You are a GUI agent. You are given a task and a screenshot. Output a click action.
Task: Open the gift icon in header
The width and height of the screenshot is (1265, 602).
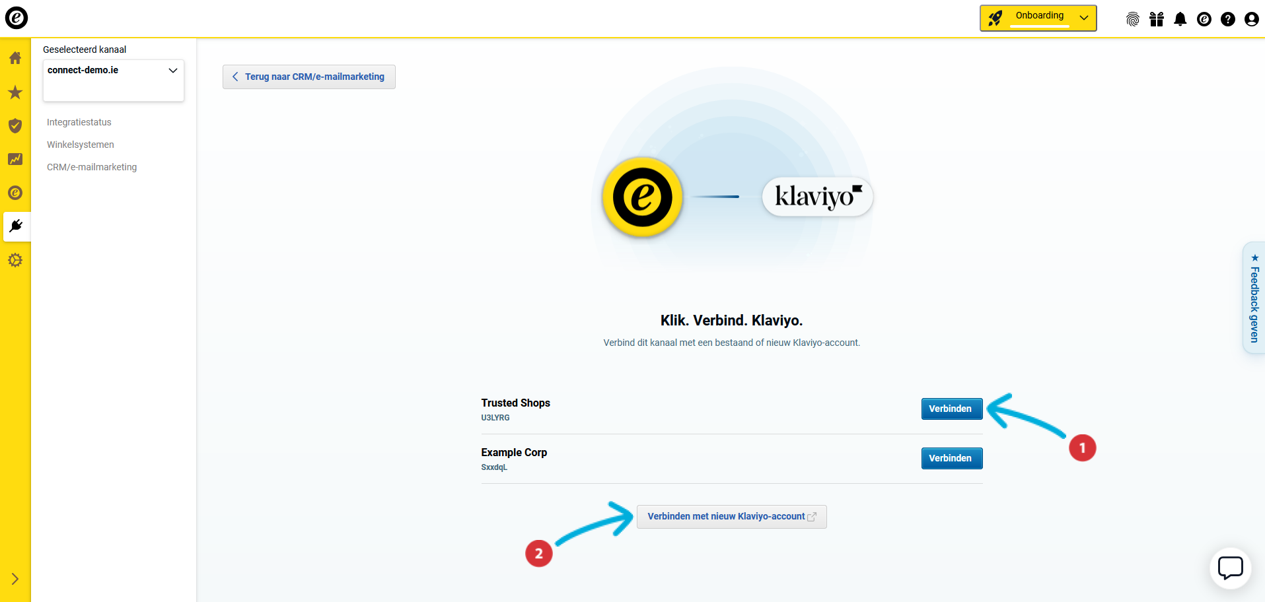click(1157, 19)
